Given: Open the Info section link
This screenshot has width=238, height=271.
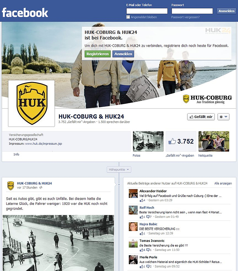Looking at the screenshot, I should pyautogui.click(x=16, y=155).
